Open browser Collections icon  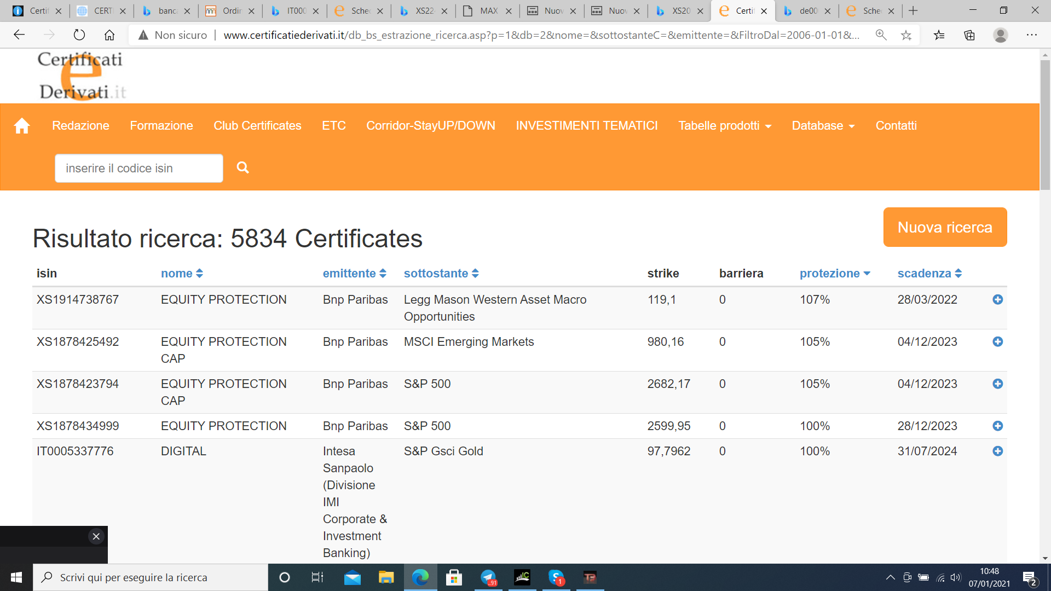pos(969,35)
